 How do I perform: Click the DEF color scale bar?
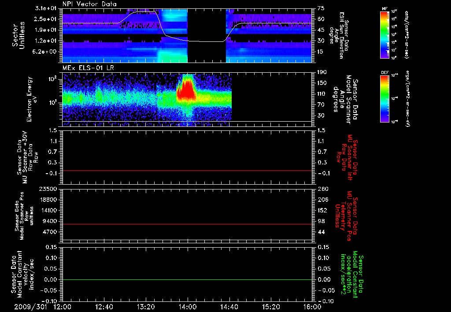pos(384,99)
